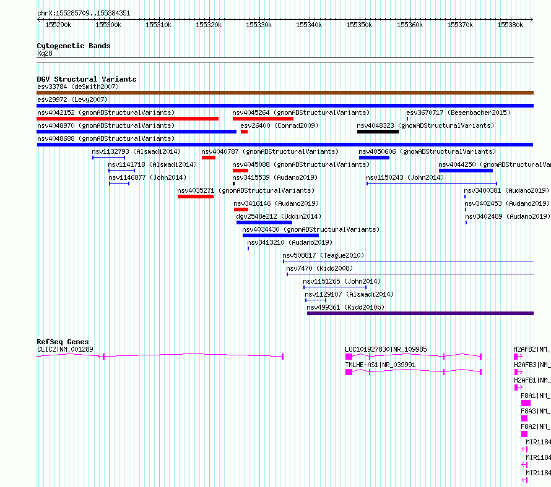This screenshot has width=551, height=487.
Task: Open the nsv1141718 (Alsmadi2014) label
Action: point(152,164)
